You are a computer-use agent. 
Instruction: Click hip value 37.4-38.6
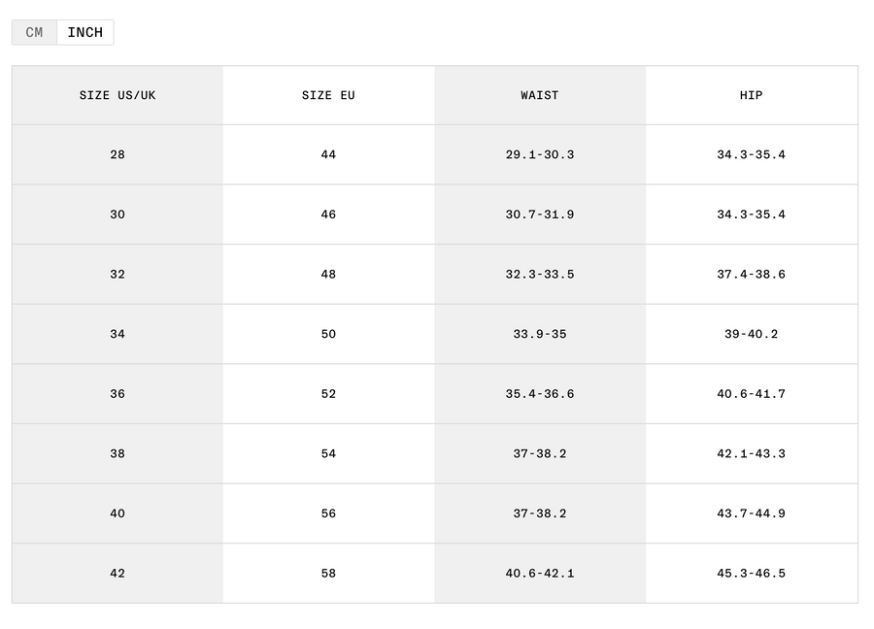pos(752,274)
